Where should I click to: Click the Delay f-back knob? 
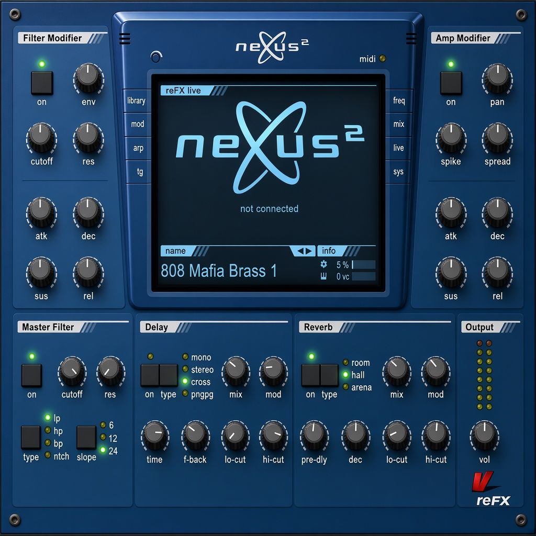(x=195, y=436)
